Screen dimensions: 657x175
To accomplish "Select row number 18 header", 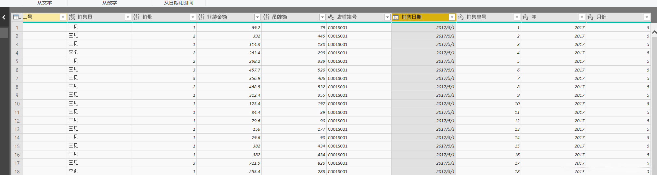I will click(x=17, y=172).
